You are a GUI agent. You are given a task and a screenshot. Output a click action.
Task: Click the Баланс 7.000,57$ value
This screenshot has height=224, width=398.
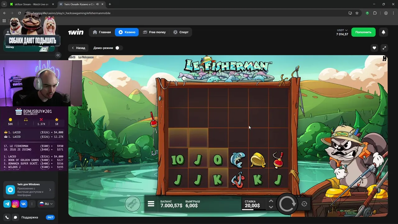(171, 206)
